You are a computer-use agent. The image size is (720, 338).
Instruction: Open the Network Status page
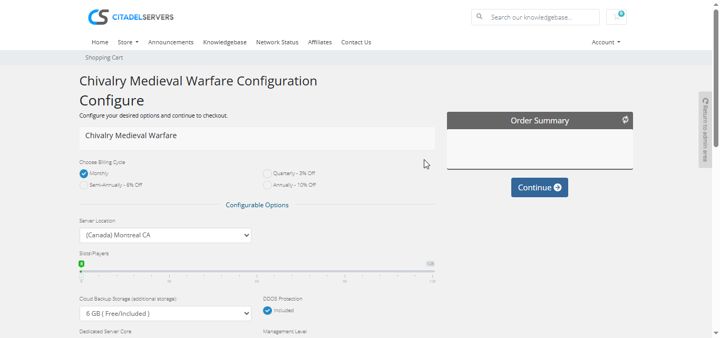[277, 42]
